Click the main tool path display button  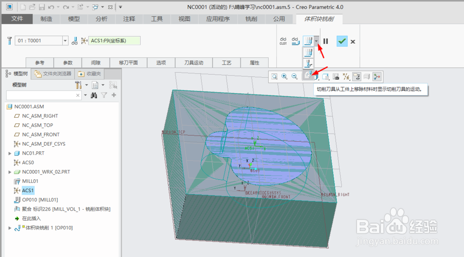(309, 41)
